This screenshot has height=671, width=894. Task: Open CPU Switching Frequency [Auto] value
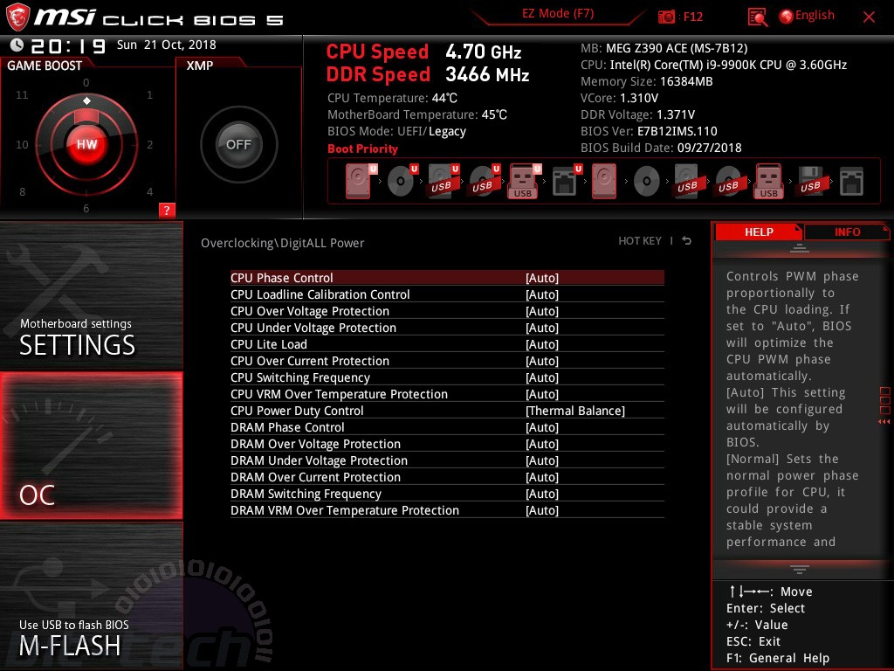click(541, 377)
